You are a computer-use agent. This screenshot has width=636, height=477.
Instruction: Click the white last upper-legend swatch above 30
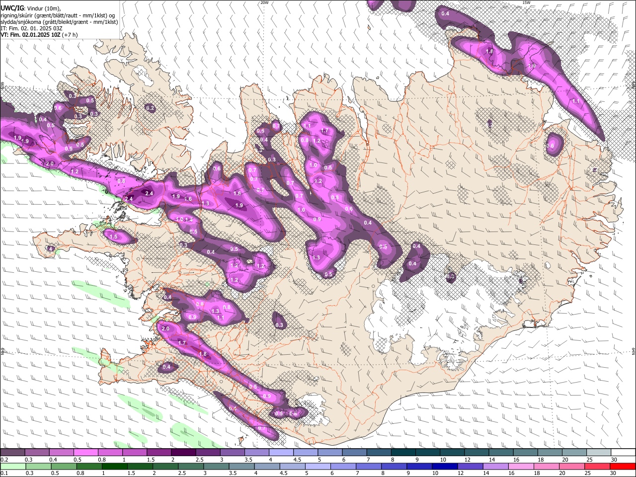[623, 453]
